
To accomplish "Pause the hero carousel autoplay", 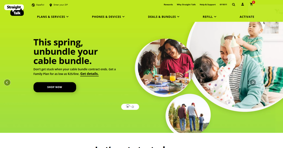I will [128, 107].
